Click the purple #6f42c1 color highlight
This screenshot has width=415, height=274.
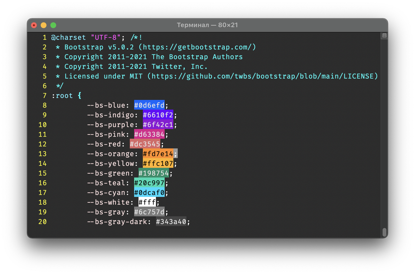point(158,125)
